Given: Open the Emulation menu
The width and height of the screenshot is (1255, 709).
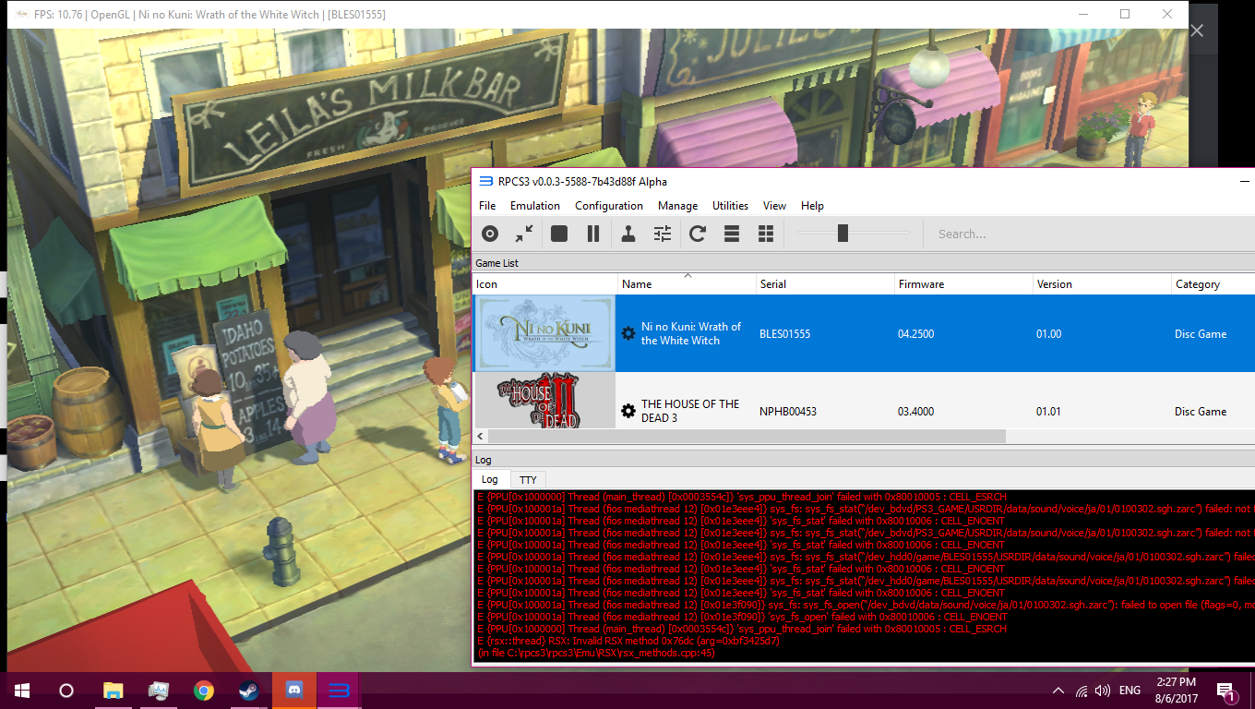Looking at the screenshot, I should coord(535,206).
